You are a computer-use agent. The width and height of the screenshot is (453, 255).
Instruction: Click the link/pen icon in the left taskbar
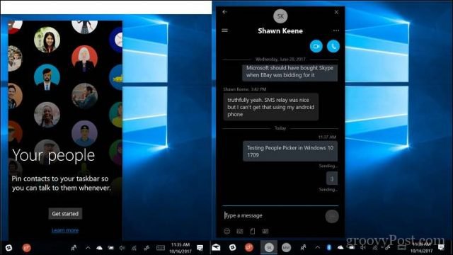click(147, 248)
